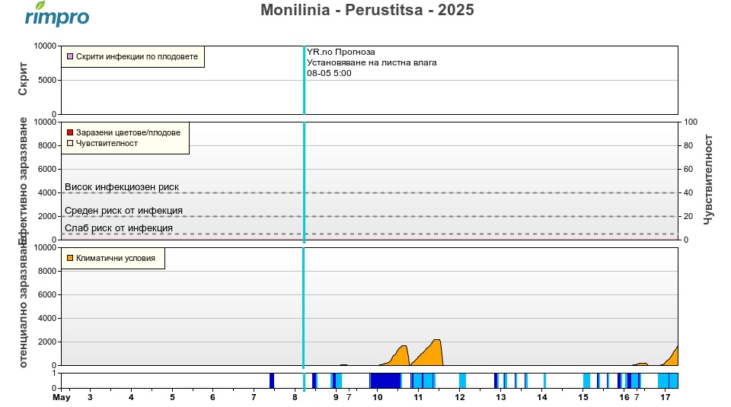The height and width of the screenshot is (407, 731).
Task: Click the dark blue wetness block on May 10
Action: point(385,380)
